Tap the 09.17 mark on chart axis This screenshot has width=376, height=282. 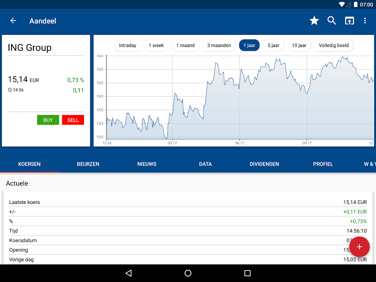307,143
